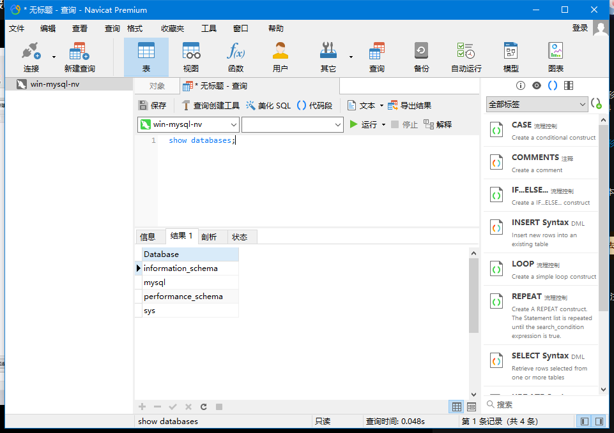Select the LOOP snippet
The height and width of the screenshot is (433, 614).
(x=541, y=269)
